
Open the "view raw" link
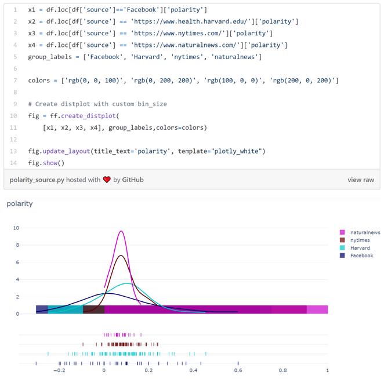click(x=361, y=180)
